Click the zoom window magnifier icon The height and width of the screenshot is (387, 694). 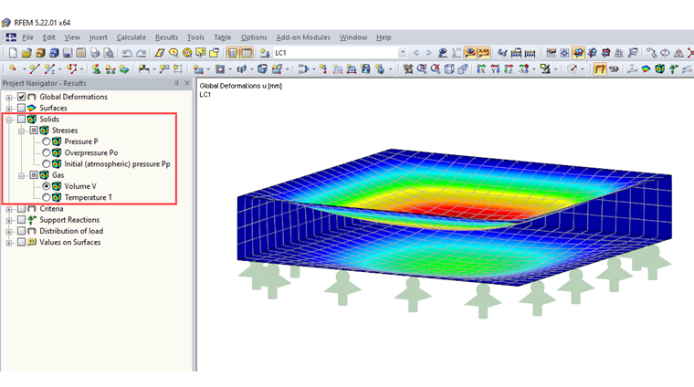tap(422, 69)
